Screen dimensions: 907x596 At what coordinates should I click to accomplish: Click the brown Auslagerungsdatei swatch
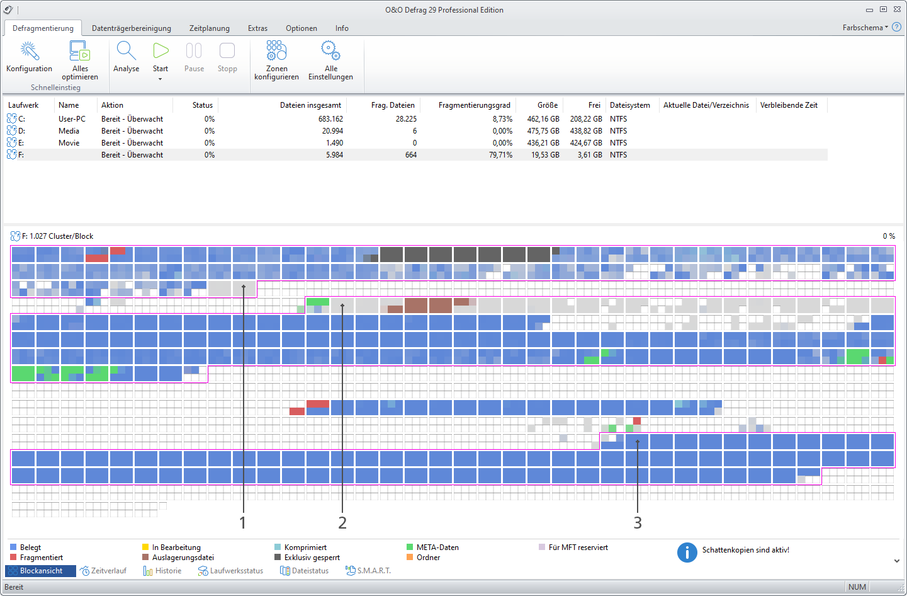(x=145, y=558)
